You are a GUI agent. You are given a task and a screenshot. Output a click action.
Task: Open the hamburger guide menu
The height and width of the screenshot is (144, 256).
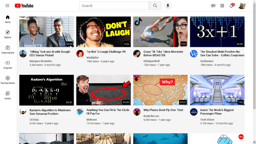coord(7,6)
